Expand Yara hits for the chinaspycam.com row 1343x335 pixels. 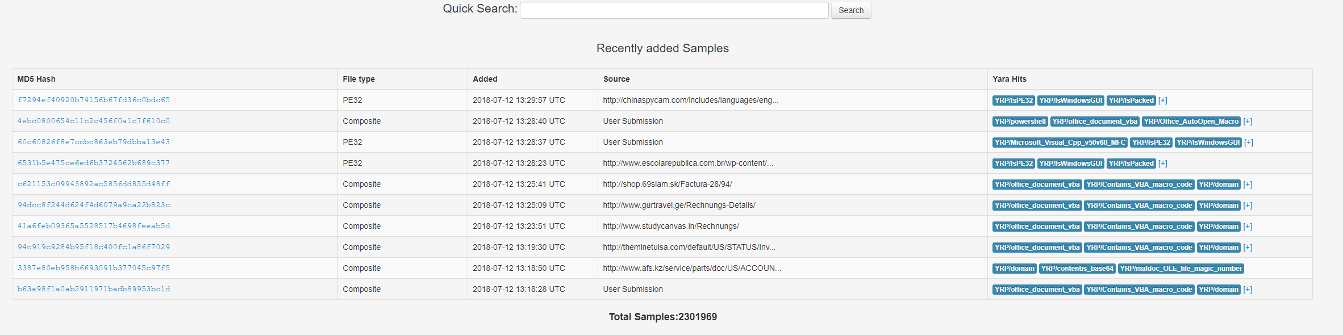[1162, 101]
